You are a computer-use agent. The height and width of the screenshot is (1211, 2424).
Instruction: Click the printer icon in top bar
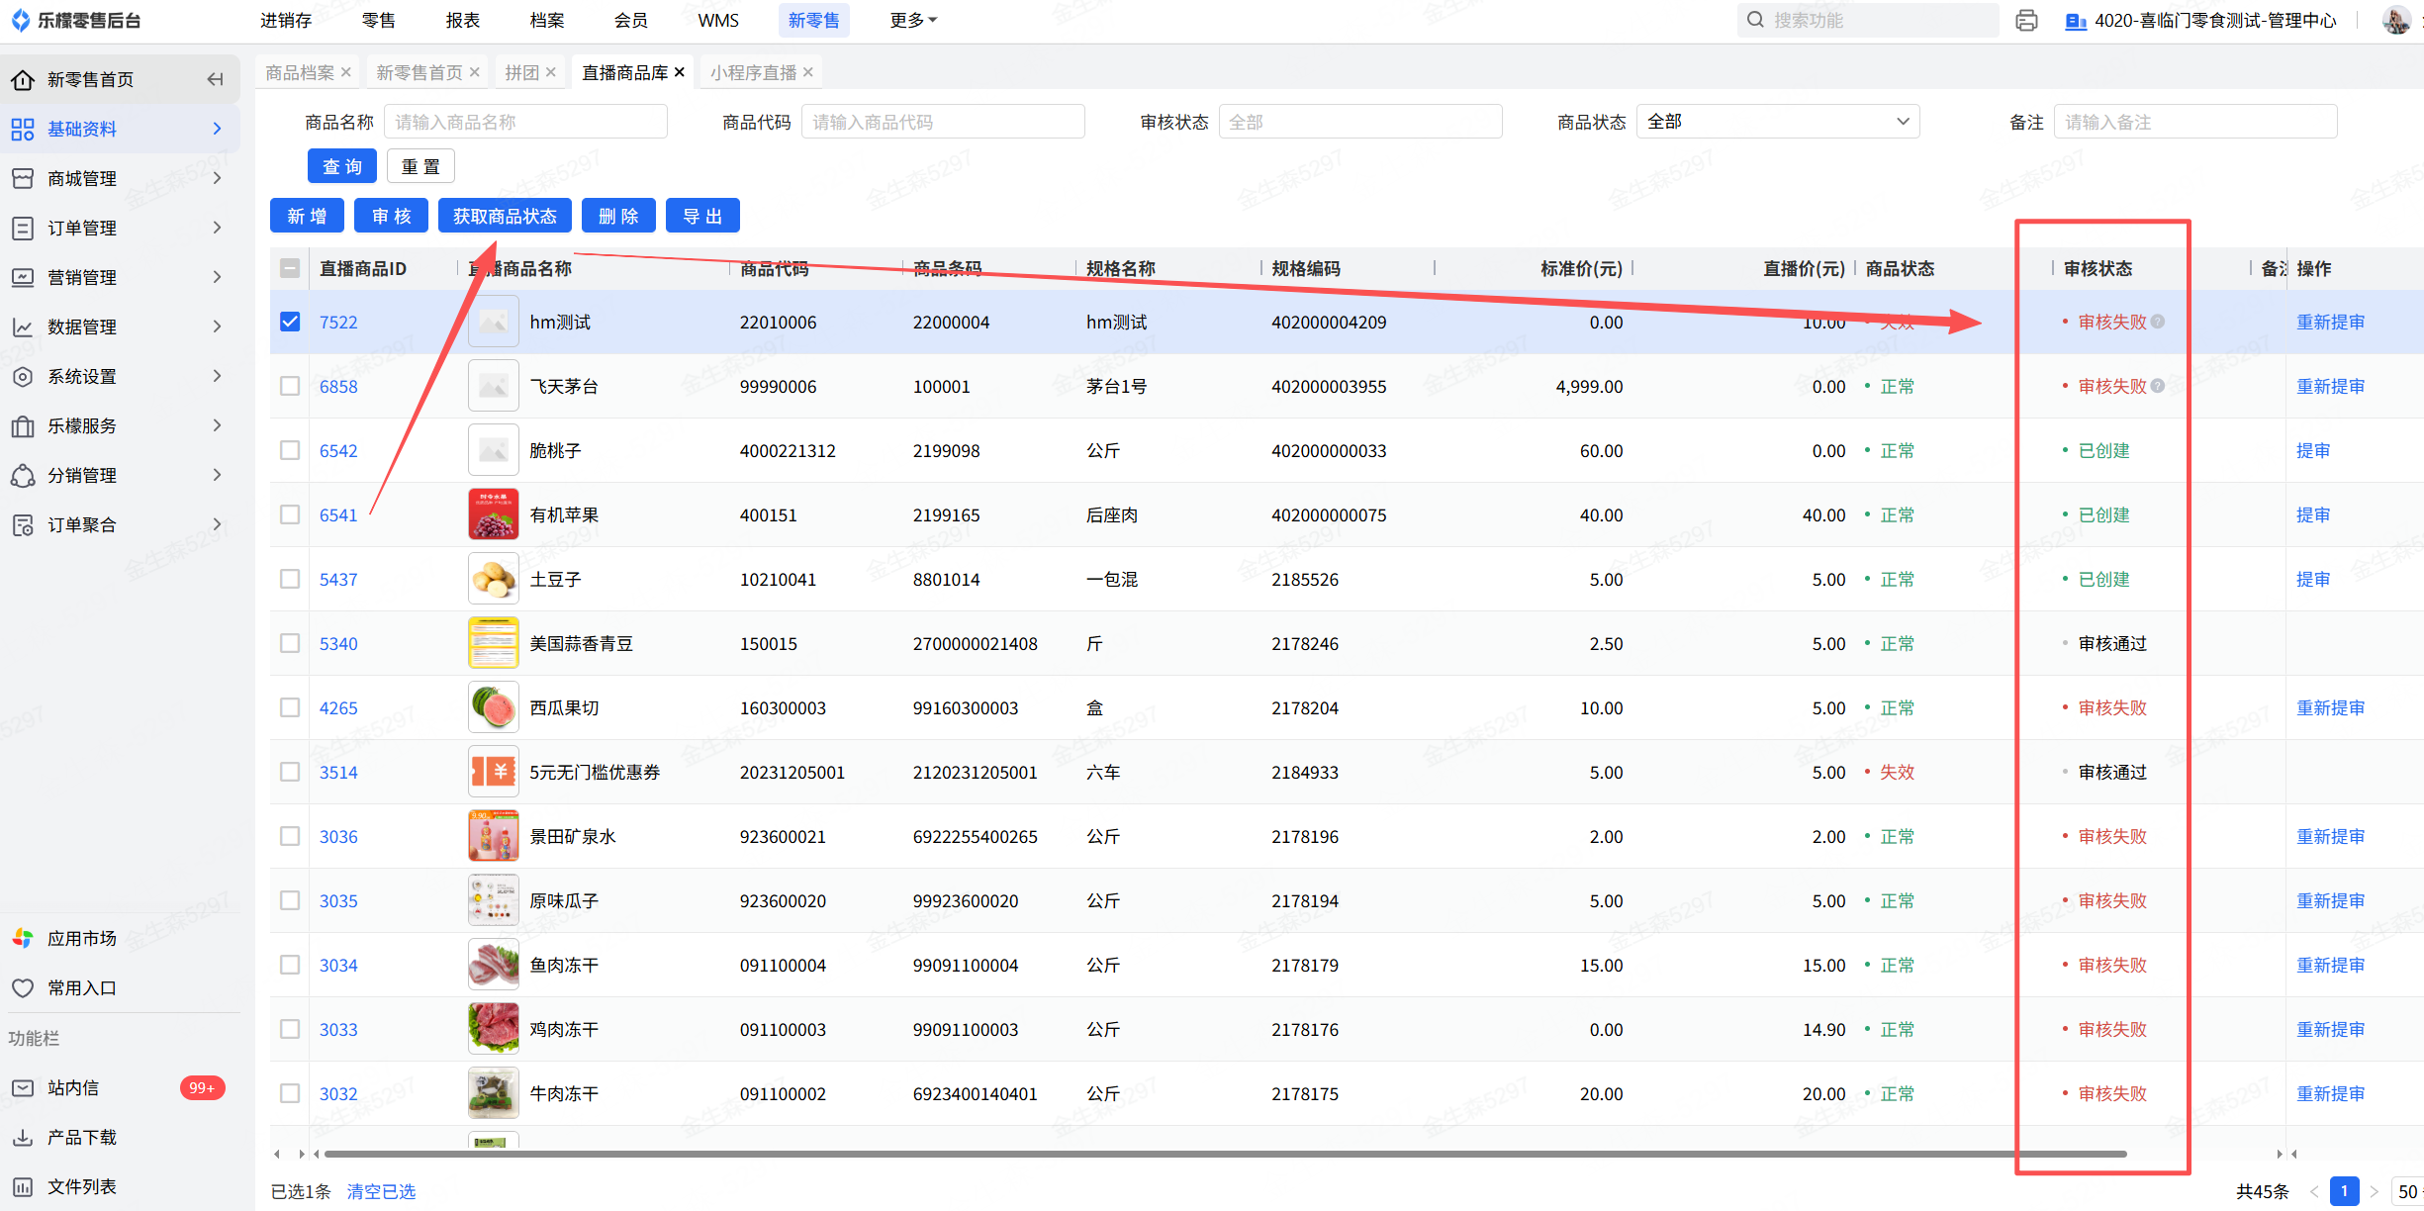(x=2026, y=21)
